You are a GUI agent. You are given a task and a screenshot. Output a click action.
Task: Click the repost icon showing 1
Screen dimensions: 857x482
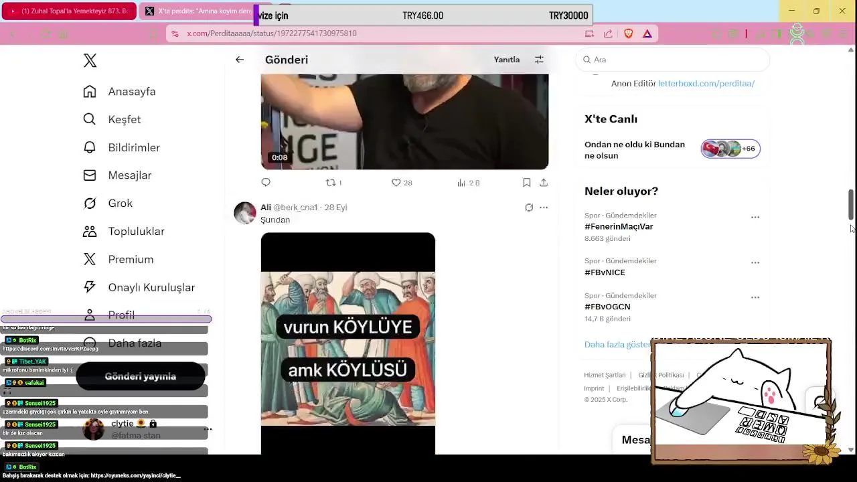(x=333, y=183)
